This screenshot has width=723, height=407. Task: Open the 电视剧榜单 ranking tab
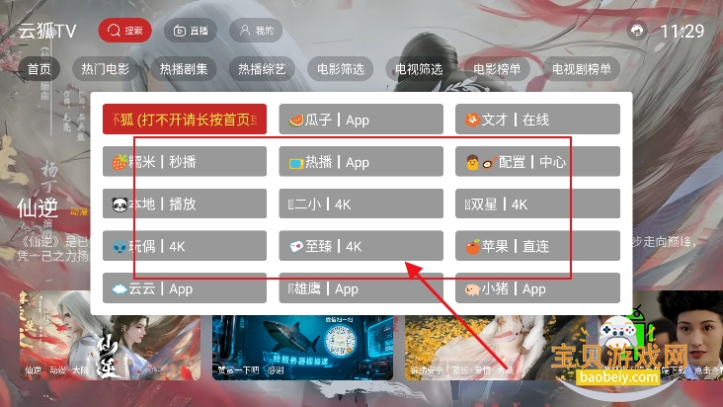pos(581,69)
